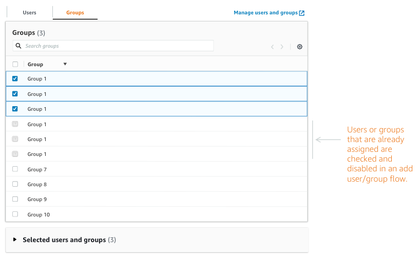Open Manage users and groups link
The height and width of the screenshot is (258, 419).
click(x=265, y=13)
